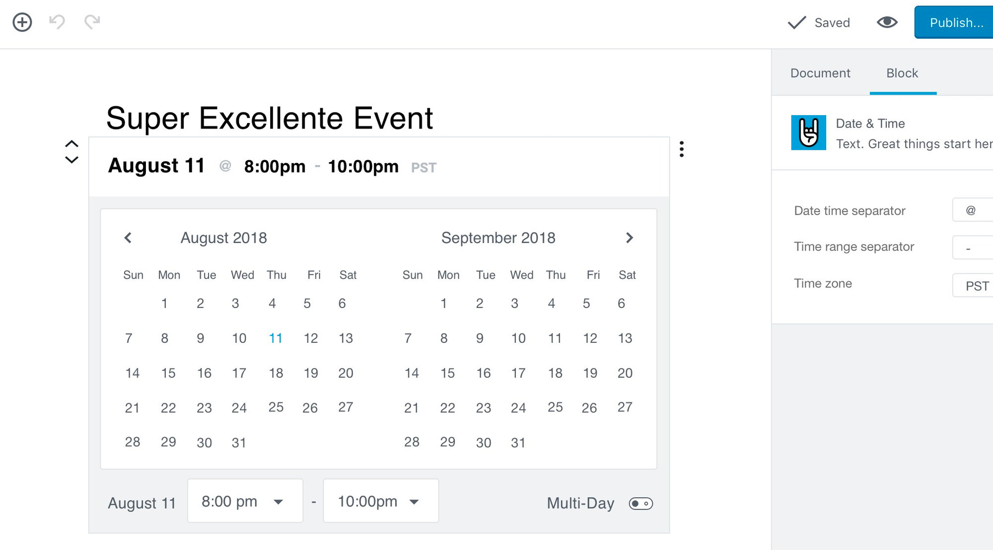
Task: Click the redo arrow icon
Action: pos(92,22)
